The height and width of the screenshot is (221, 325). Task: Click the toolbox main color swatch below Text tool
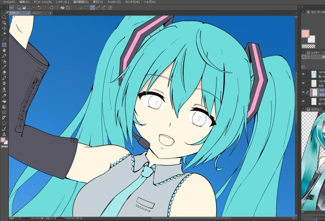tap(3, 140)
